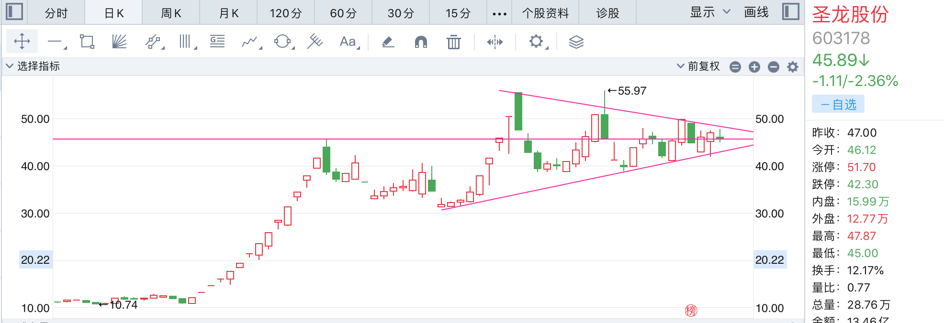Viewport: 944px width, 323px height.
Task: Switch to the 周K weekly tab
Action: [x=171, y=13]
